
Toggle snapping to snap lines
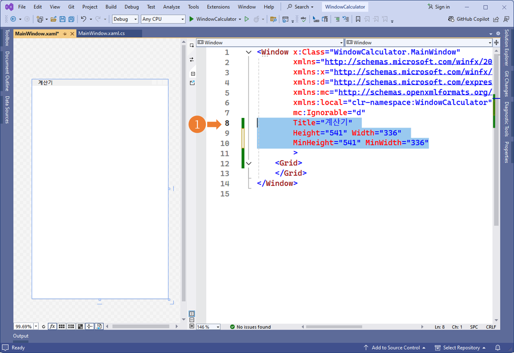click(90, 326)
